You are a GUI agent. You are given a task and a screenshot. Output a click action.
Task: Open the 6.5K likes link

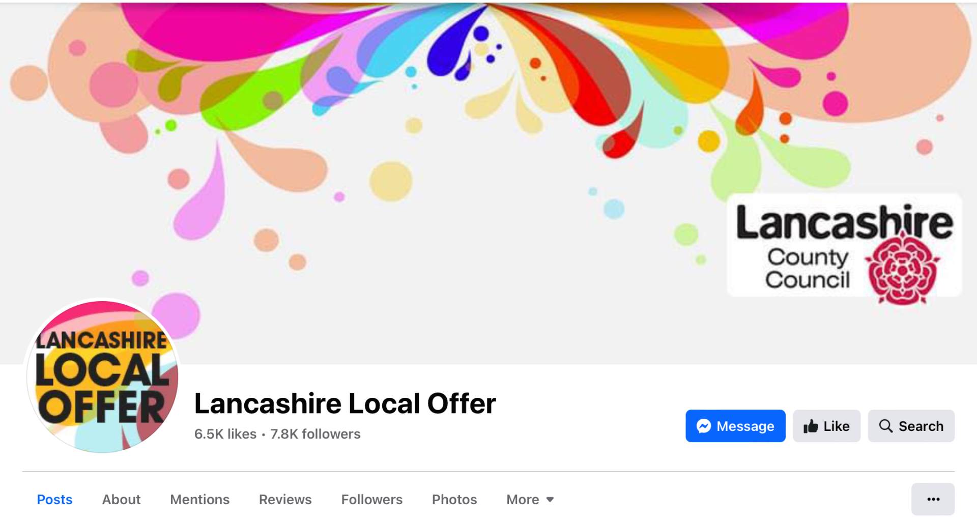(x=225, y=434)
